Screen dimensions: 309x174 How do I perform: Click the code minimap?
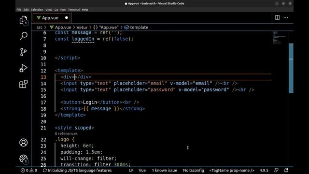pos(280,38)
